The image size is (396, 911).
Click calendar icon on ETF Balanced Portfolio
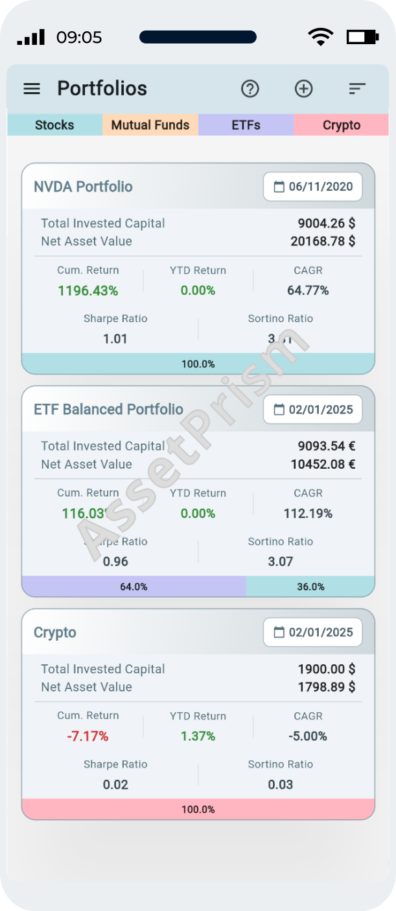click(x=279, y=410)
